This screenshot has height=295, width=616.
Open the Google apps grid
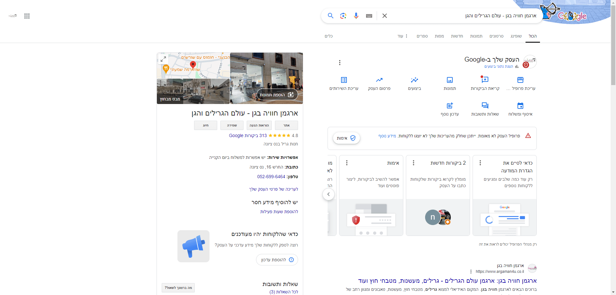pos(27,16)
